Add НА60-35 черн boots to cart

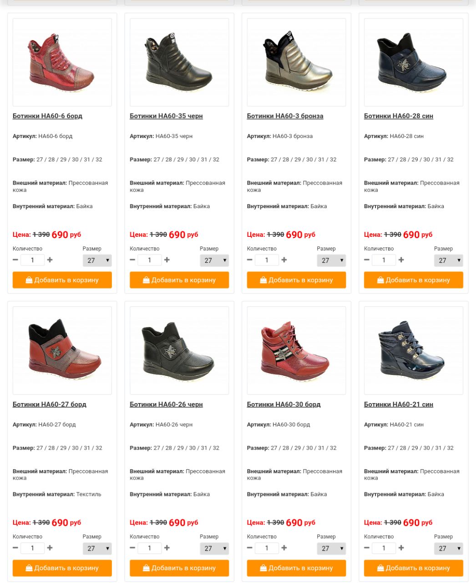click(179, 280)
